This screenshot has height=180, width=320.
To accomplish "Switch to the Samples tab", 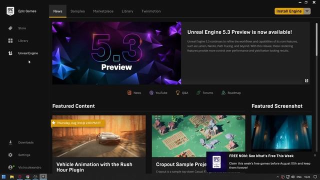I will coord(77,11).
